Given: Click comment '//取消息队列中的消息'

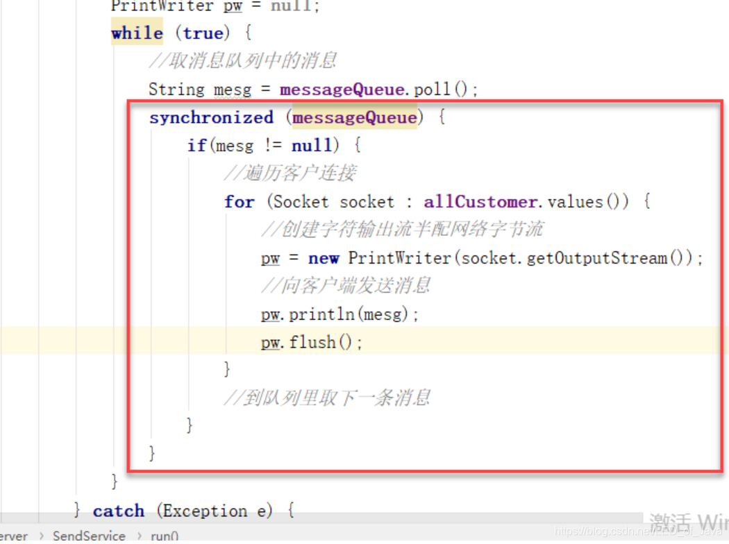Looking at the screenshot, I should coord(243,61).
